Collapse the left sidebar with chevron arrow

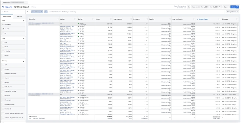click(28, 12)
